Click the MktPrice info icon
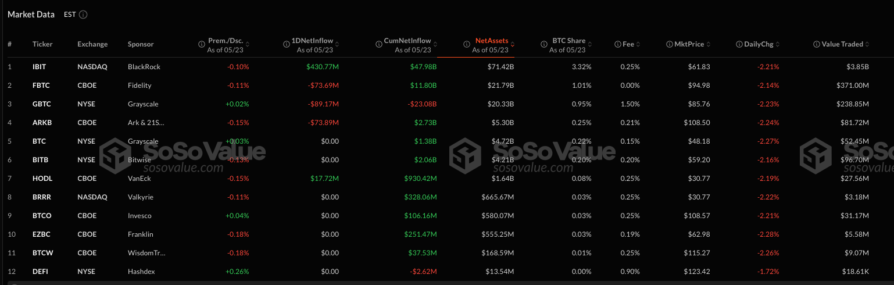The height and width of the screenshot is (285, 894). [670, 44]
